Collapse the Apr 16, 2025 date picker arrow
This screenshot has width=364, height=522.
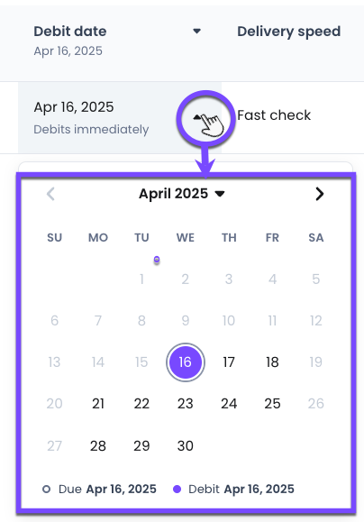197,117
